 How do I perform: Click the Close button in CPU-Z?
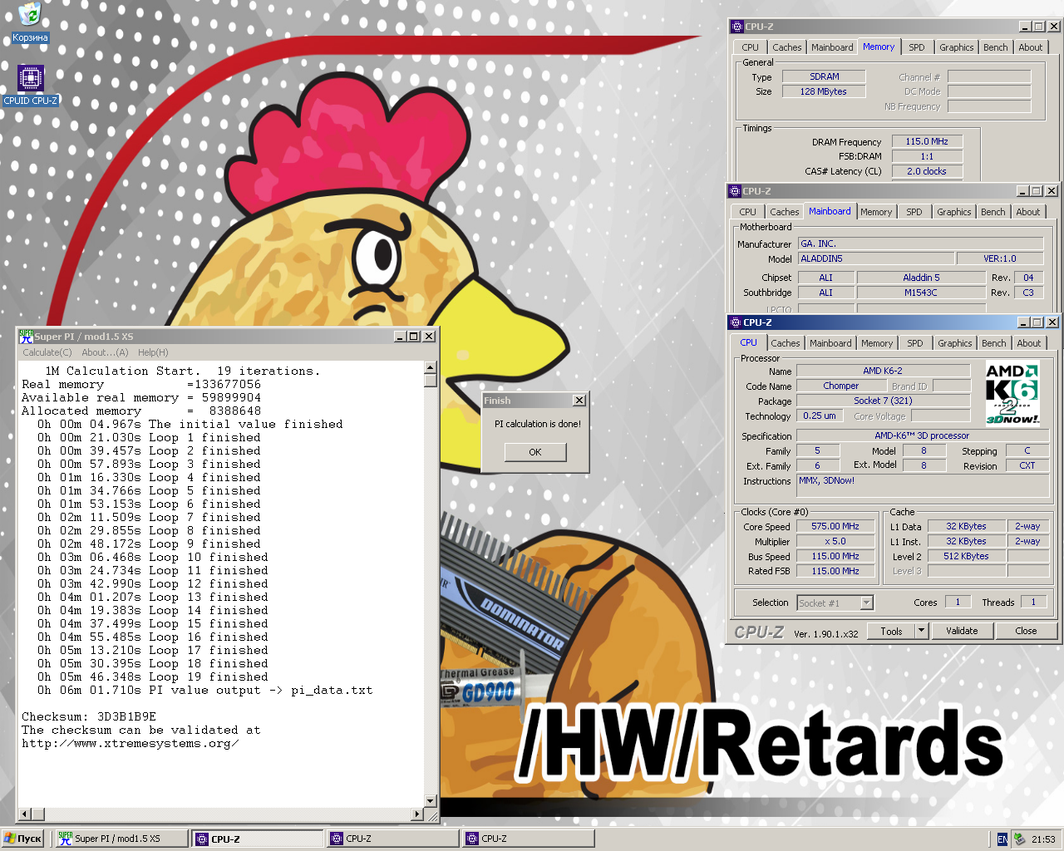click(1026, 631)
